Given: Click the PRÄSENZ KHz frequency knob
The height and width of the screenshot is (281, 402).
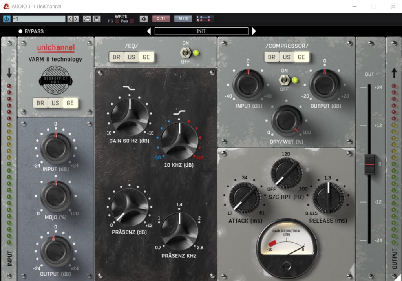Looking at the screenshot, I should (179, 231).
